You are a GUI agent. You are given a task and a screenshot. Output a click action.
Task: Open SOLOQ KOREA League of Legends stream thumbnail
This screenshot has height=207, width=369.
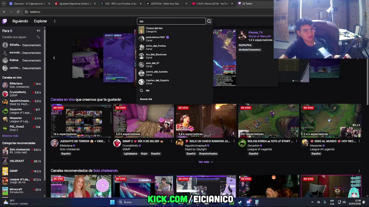(x=269, y=121)
